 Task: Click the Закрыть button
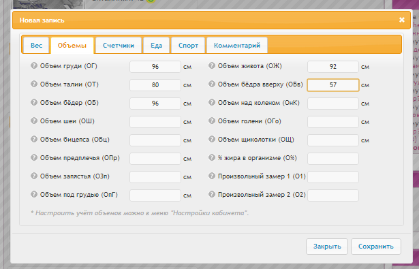click(327, 247)
